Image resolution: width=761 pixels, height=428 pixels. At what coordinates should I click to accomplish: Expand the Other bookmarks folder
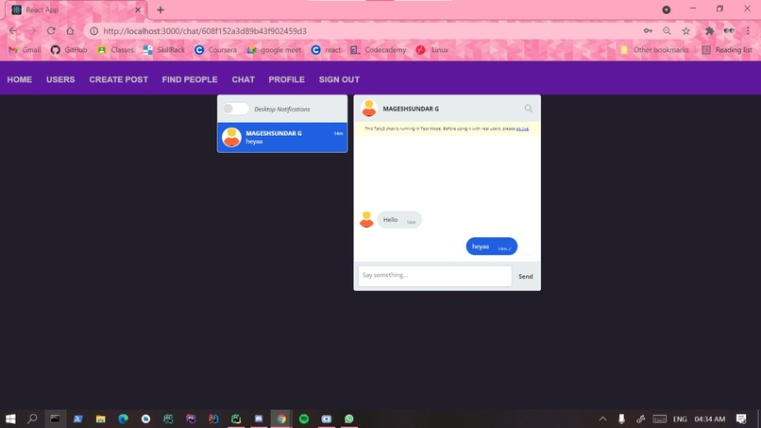654,50
